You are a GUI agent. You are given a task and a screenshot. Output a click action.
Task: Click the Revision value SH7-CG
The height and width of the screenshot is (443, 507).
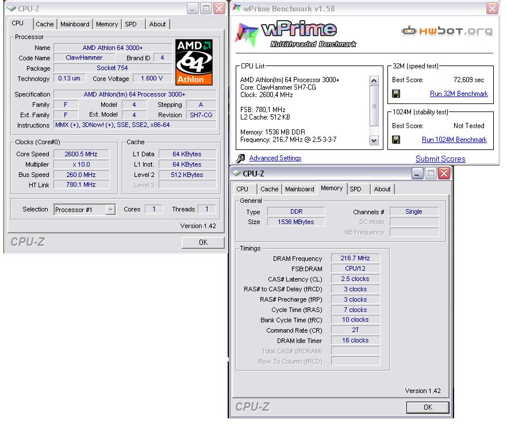pyautogui.click(x=201, y=115)
